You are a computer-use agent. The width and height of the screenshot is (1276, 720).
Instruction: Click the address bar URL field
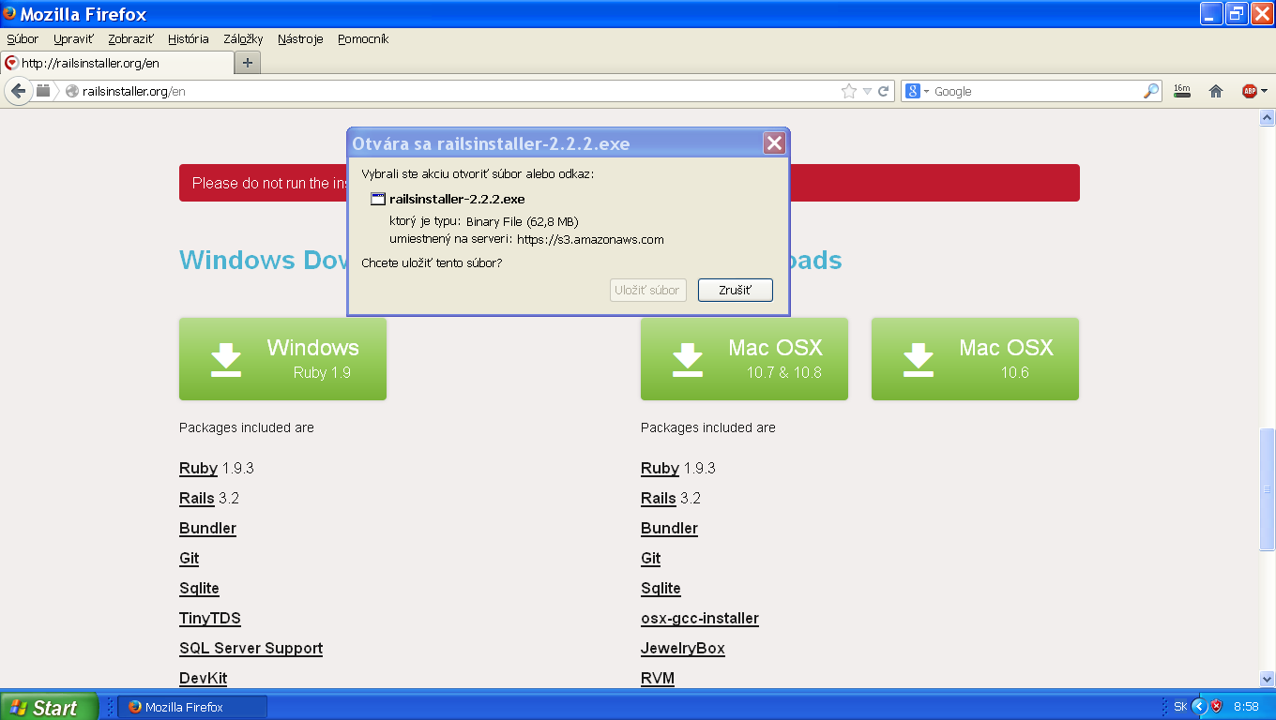458,91
